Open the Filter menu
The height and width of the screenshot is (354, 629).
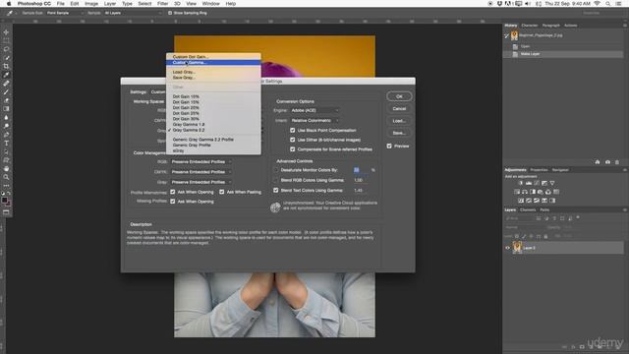[x=162, y=4]
